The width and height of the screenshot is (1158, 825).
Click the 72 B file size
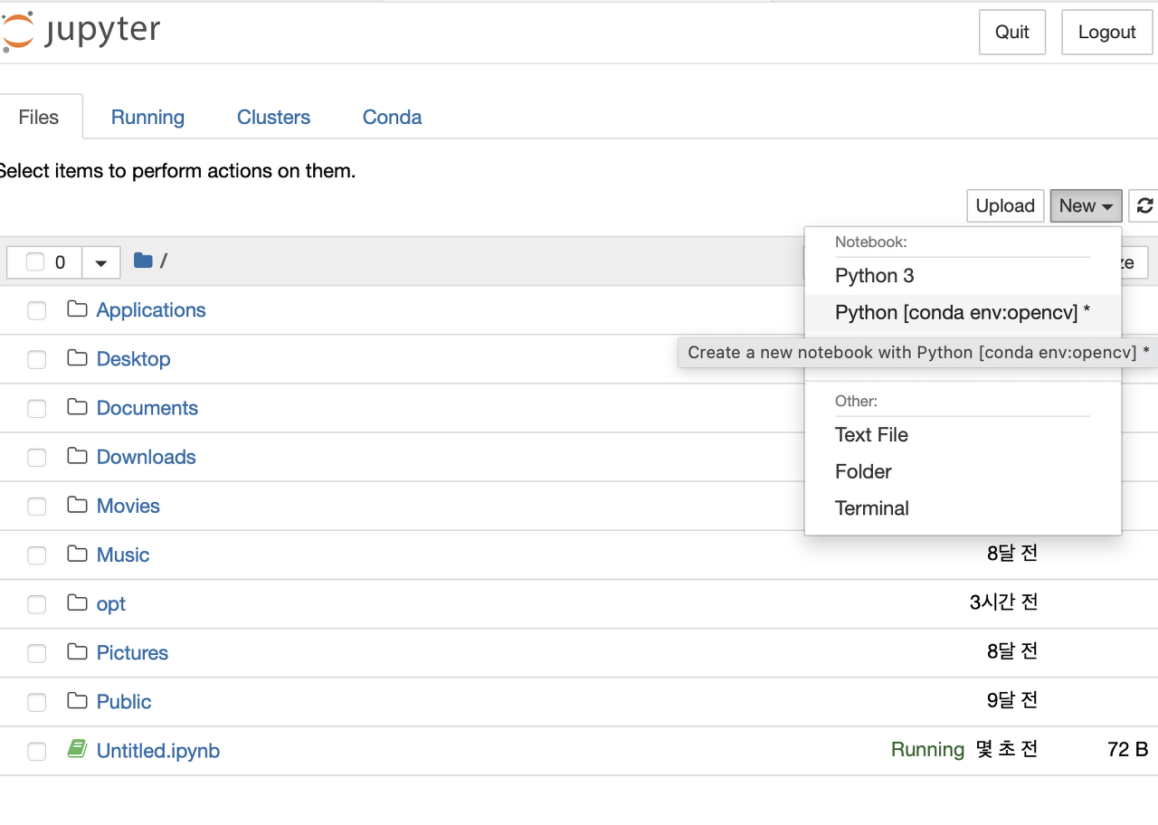1127,749
